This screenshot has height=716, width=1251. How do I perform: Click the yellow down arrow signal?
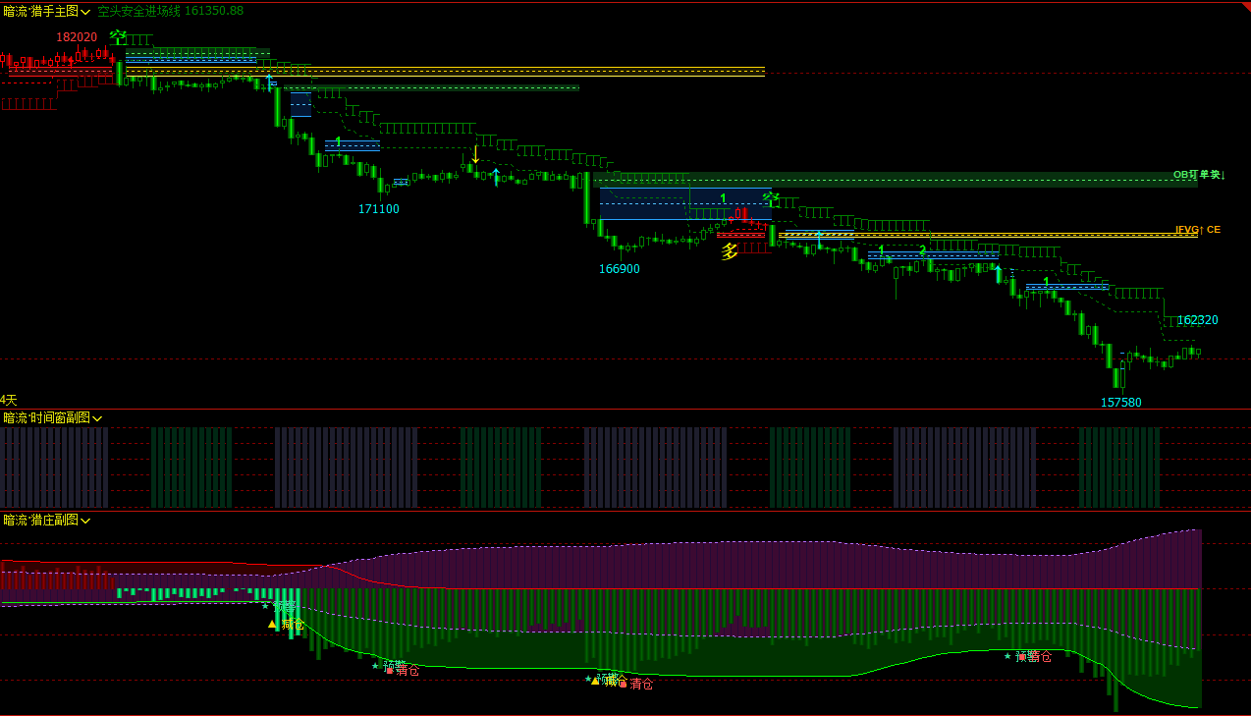pos(475,154)
